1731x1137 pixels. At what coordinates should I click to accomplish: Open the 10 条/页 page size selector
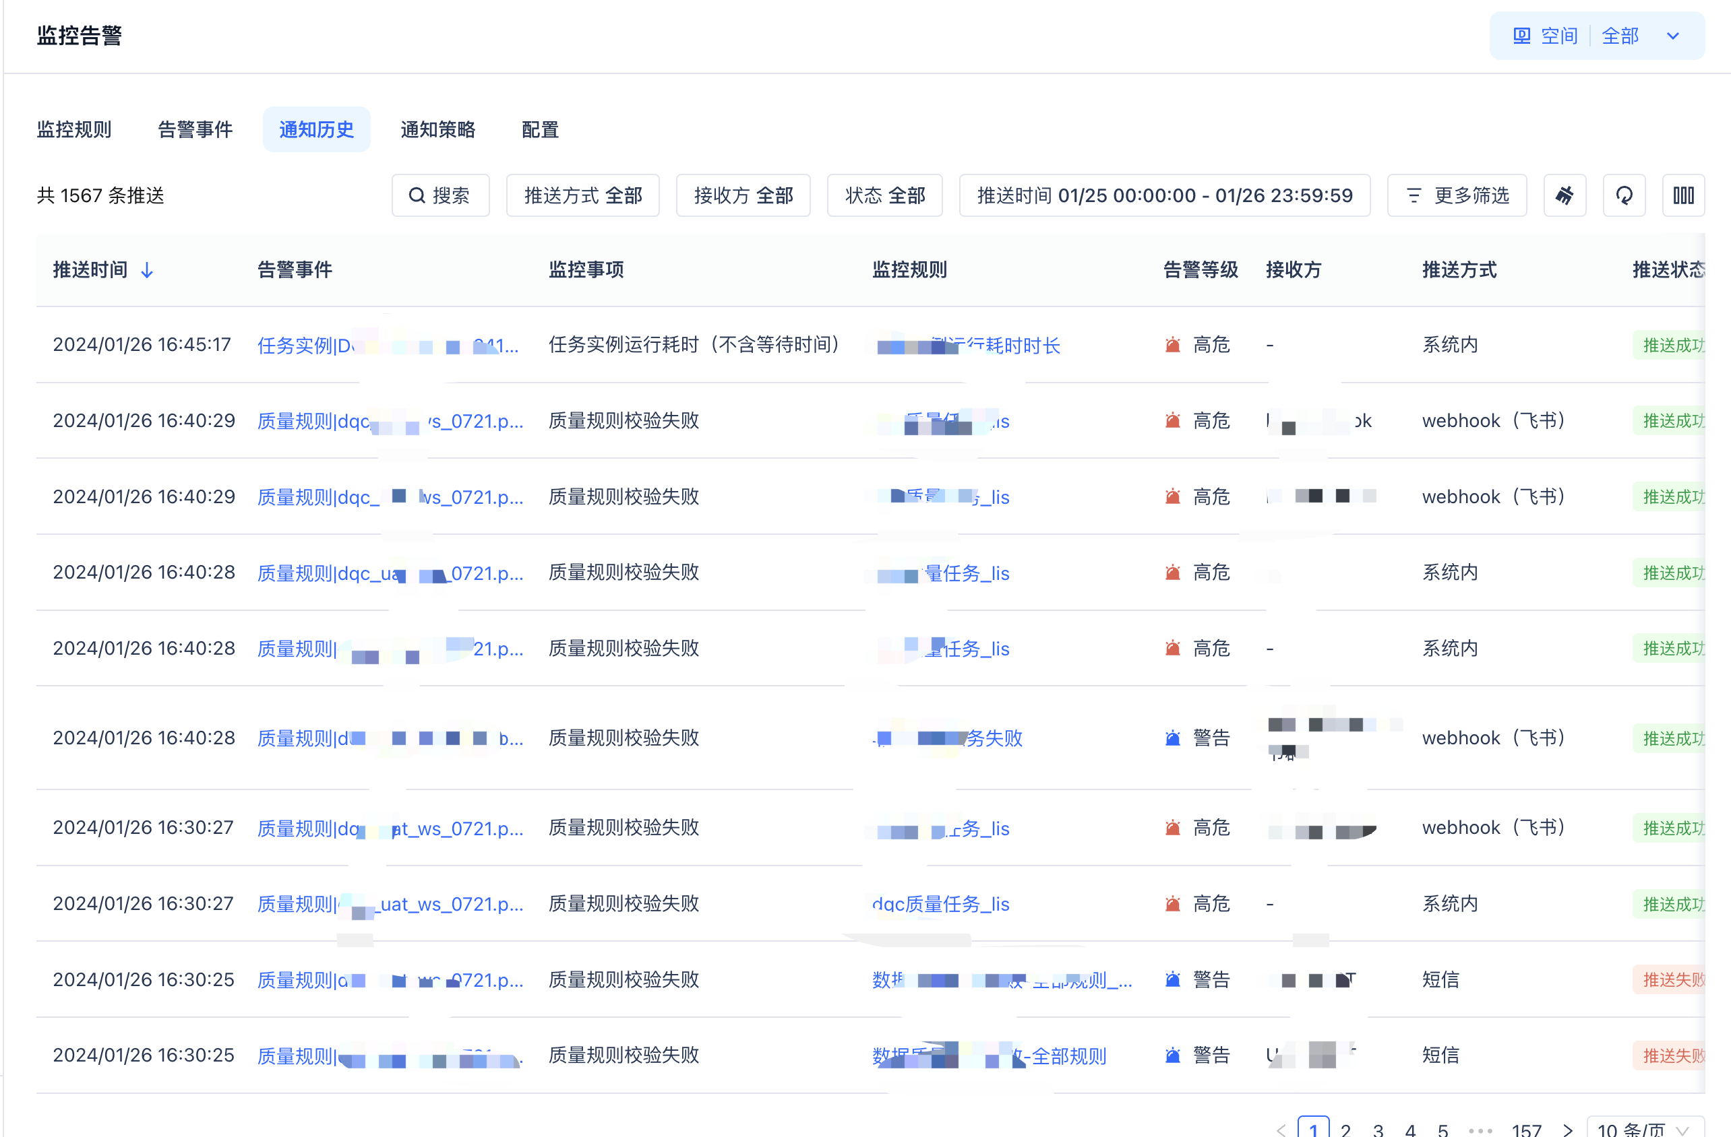tap(1644, 1128)
